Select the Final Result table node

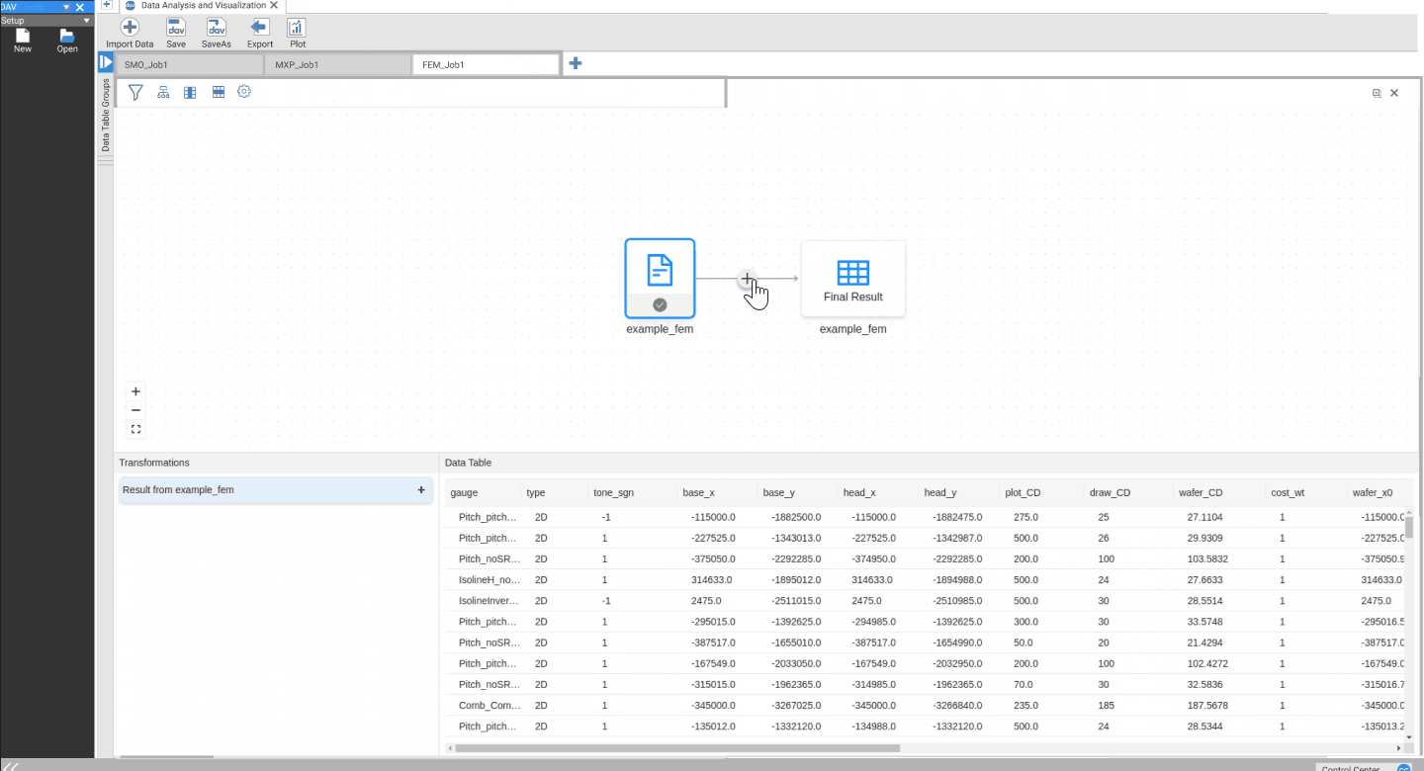click(x=853, y=278)
